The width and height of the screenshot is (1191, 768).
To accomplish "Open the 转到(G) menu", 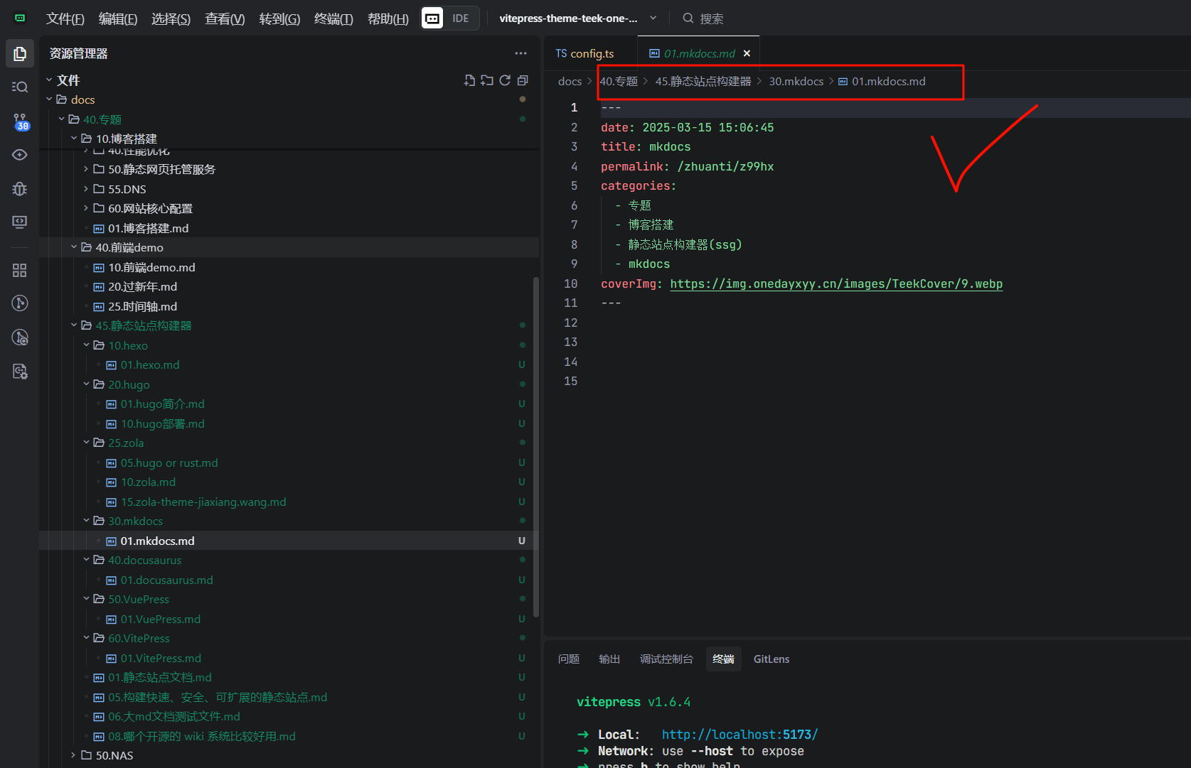I will [279, 18].
